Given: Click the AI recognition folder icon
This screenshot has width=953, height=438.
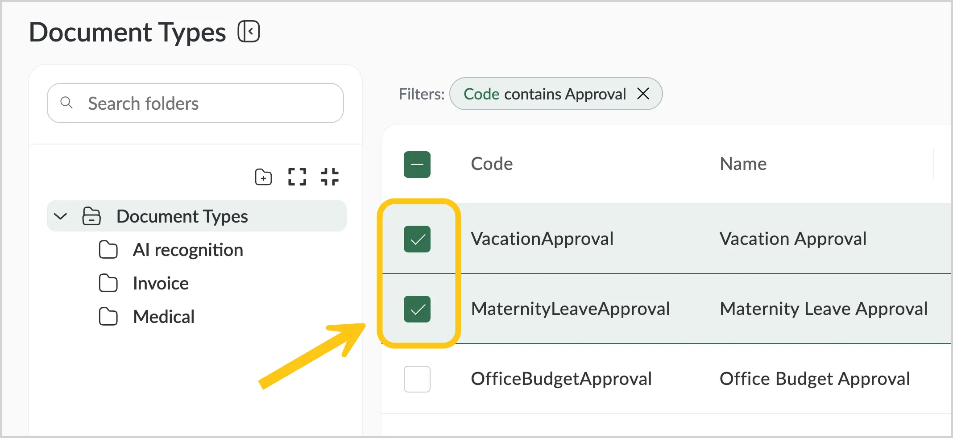Looking at the screenshot, I should pos(108,250).
